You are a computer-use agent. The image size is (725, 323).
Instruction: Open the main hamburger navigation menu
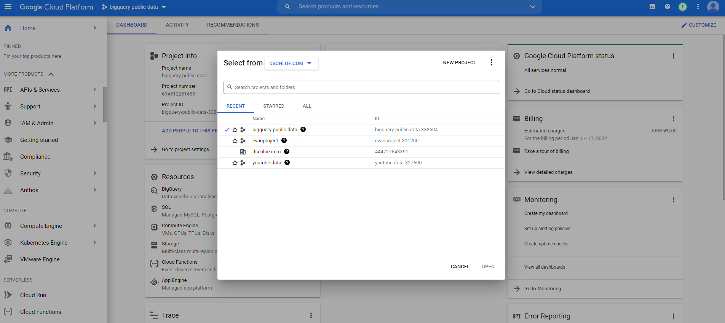point(8,7)
